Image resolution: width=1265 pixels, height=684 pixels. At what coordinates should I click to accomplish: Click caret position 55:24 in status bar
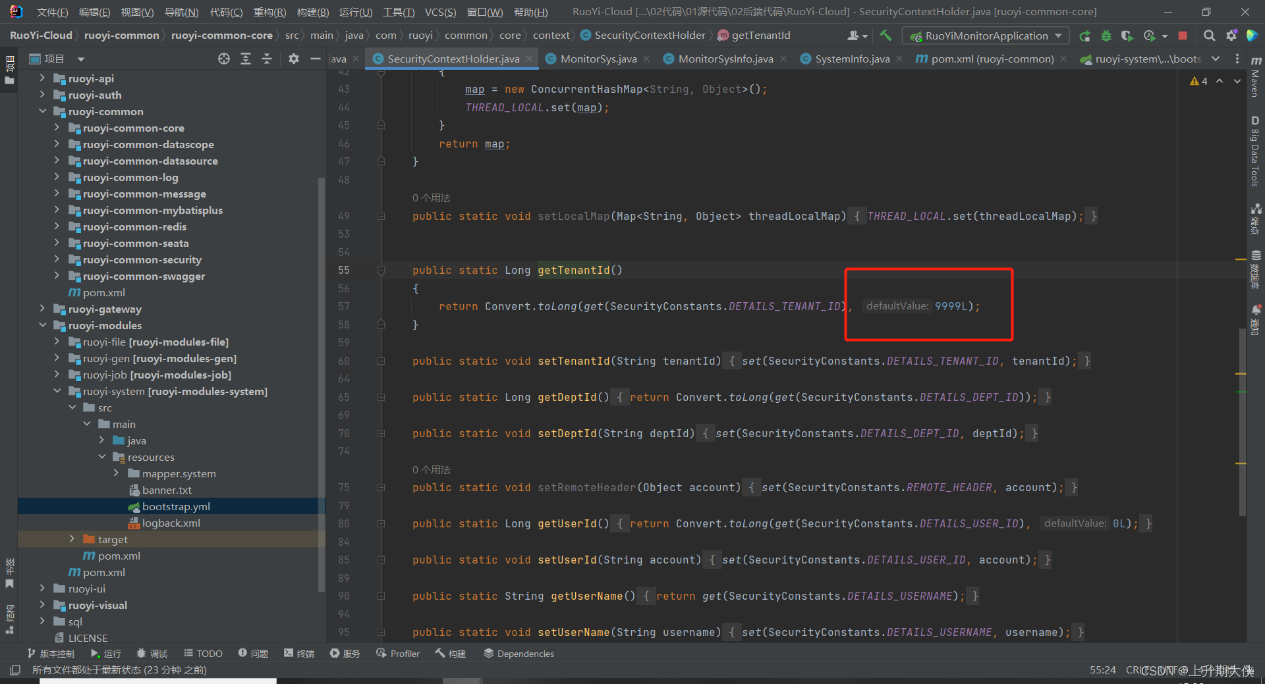click(1102, 670)
